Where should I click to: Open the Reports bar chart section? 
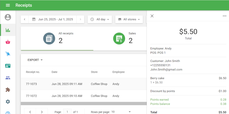point(8,30)
